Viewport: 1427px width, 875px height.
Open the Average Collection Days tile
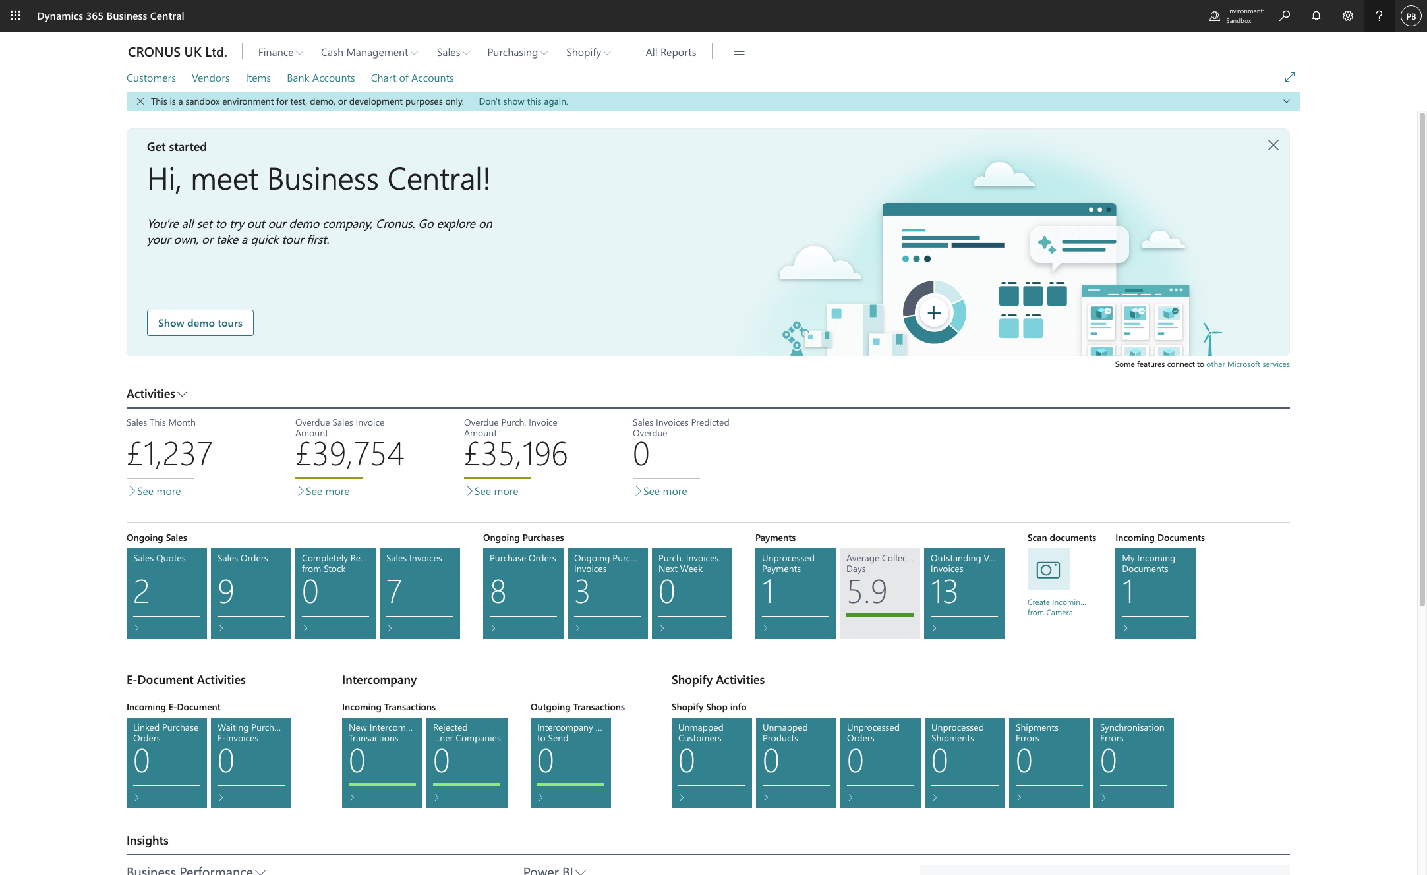[880, 594]
